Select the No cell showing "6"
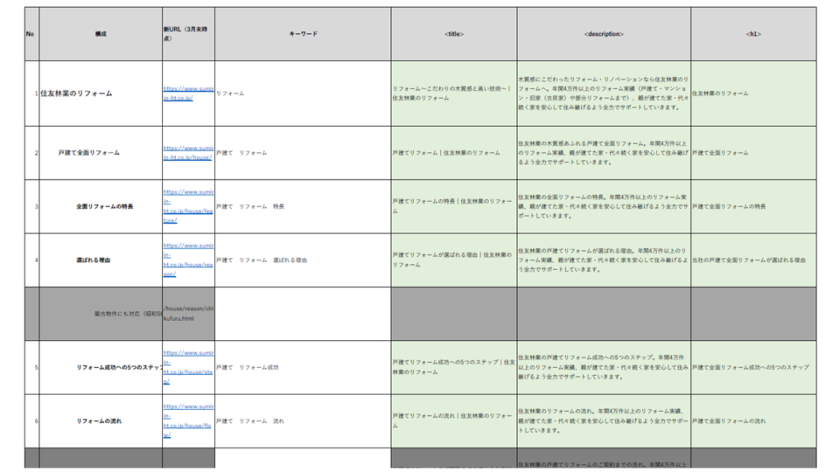Screen dimensions: 840x472 click(x=31, y=421)
